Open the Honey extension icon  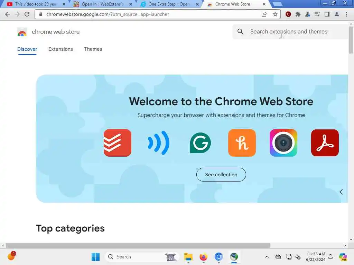242,143
